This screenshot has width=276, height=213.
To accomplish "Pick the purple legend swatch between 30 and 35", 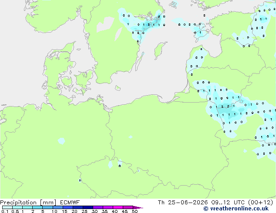I will coord(98,207).
